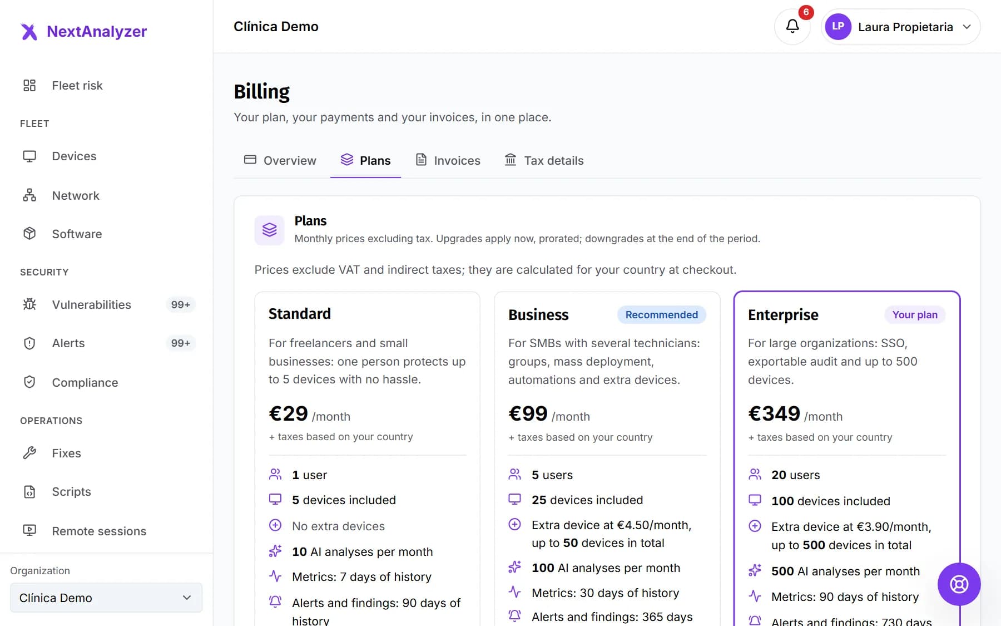The width and height of the screenshot is (1001, 626).
Task: Click 'Metrics: 7 days of history' text
Action: (x=361, y=576)
